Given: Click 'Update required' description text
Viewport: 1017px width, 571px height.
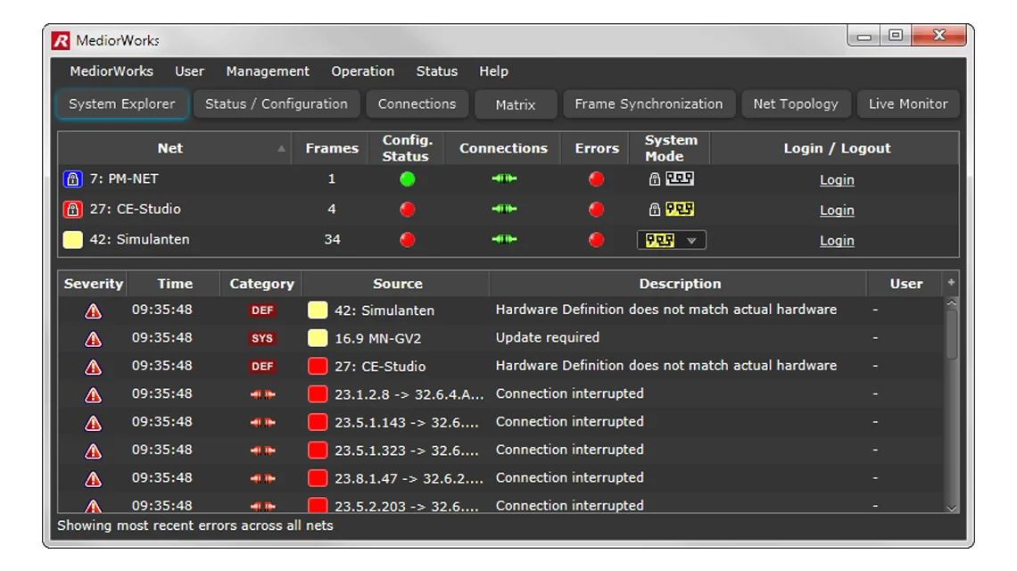Looking at the screenshot, I should (x=548, y=337).
